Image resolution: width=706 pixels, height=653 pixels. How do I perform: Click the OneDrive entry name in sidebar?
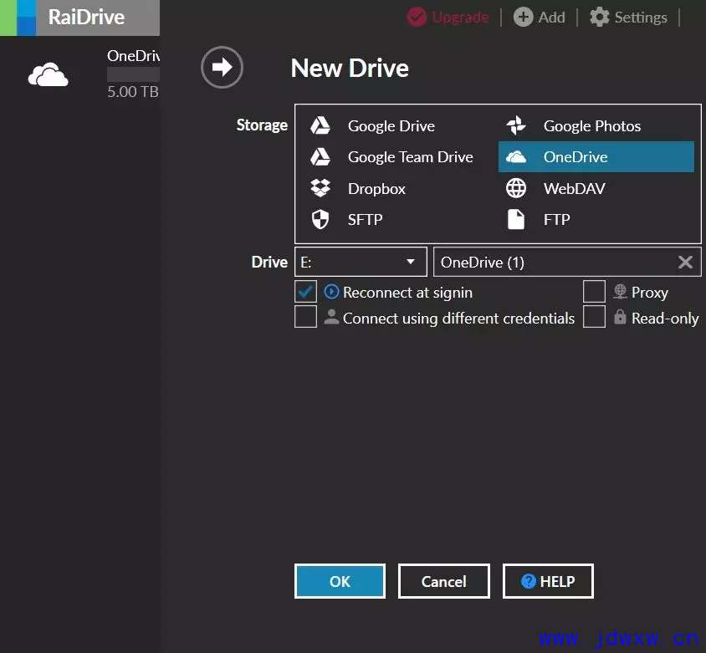point(133,56)
